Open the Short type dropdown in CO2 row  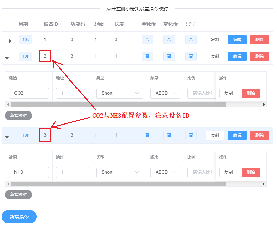120,93
